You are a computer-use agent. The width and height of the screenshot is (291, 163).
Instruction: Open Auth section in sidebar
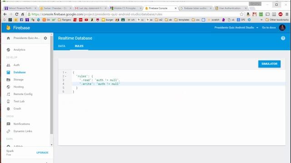click(16, 65)
